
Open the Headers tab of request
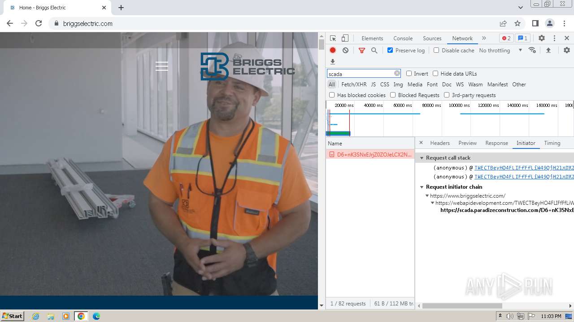tap(440, 143)
